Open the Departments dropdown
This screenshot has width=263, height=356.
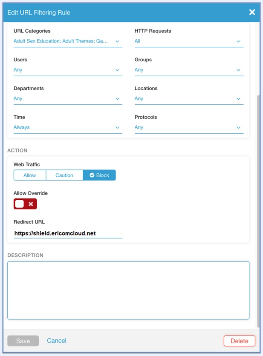[68, 98]
